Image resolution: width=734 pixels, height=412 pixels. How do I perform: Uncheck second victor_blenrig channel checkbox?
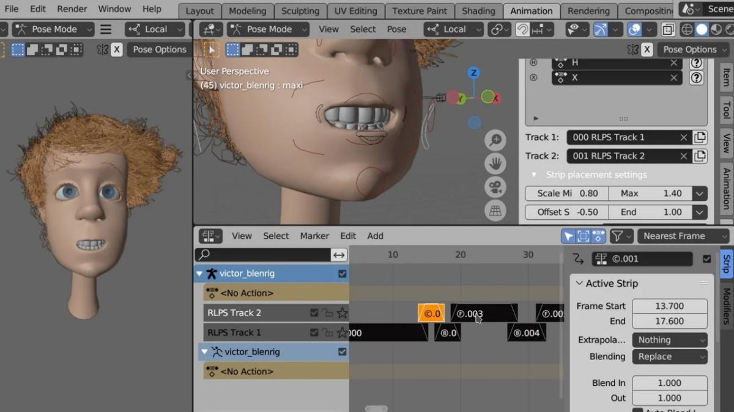(342, 352)
